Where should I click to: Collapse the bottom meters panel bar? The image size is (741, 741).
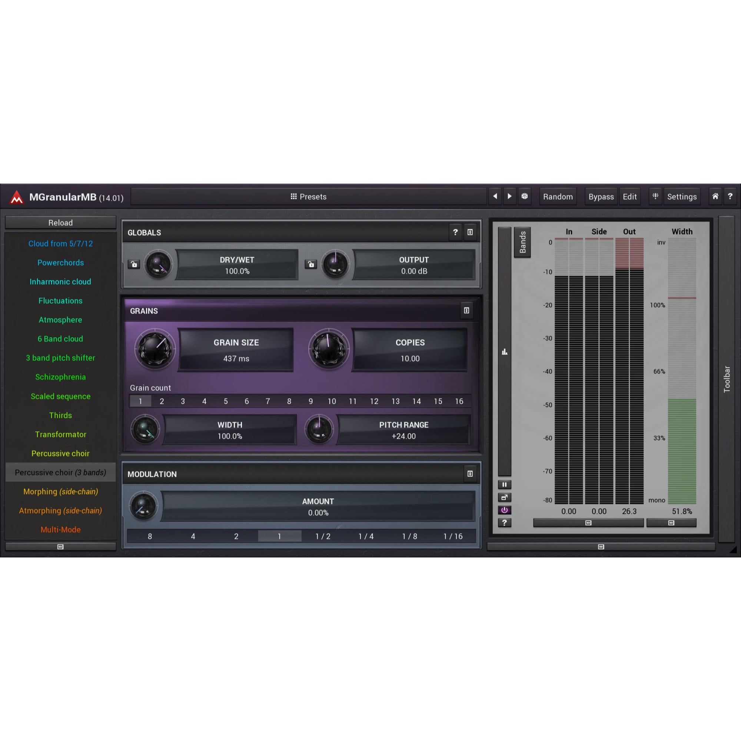pos(601,546)
